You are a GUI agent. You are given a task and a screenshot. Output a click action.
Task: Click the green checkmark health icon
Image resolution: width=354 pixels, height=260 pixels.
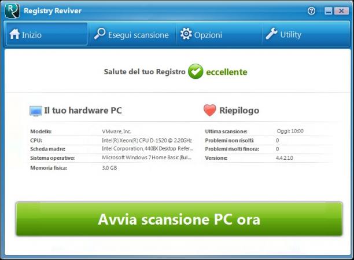(x=196, y=71)
